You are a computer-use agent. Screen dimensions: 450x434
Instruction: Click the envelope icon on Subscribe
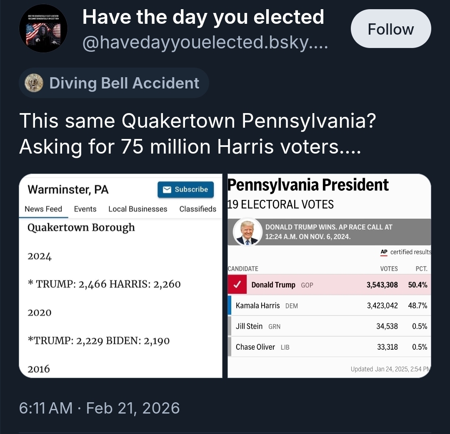click(167, 189)
